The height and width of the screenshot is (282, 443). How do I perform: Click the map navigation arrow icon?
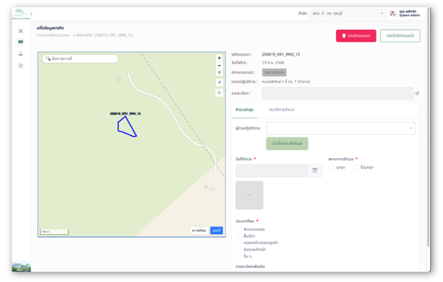click(219, 83)
